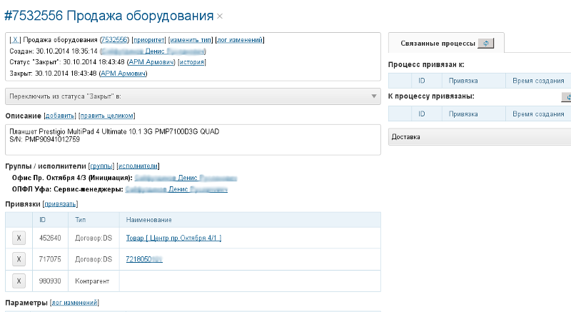
Task: Click the [X] link before Продажа оборудования
Action: click(15, 40)
